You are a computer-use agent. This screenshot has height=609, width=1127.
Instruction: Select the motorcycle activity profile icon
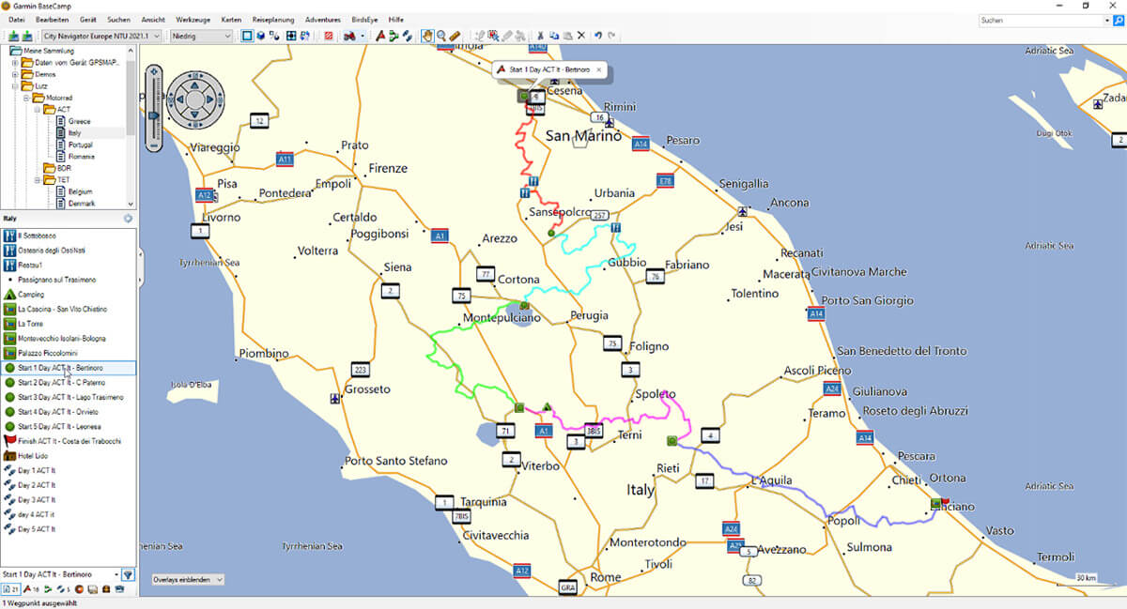[349, 36]
